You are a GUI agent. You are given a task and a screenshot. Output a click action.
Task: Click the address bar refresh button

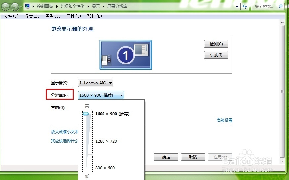coord(245,7)
